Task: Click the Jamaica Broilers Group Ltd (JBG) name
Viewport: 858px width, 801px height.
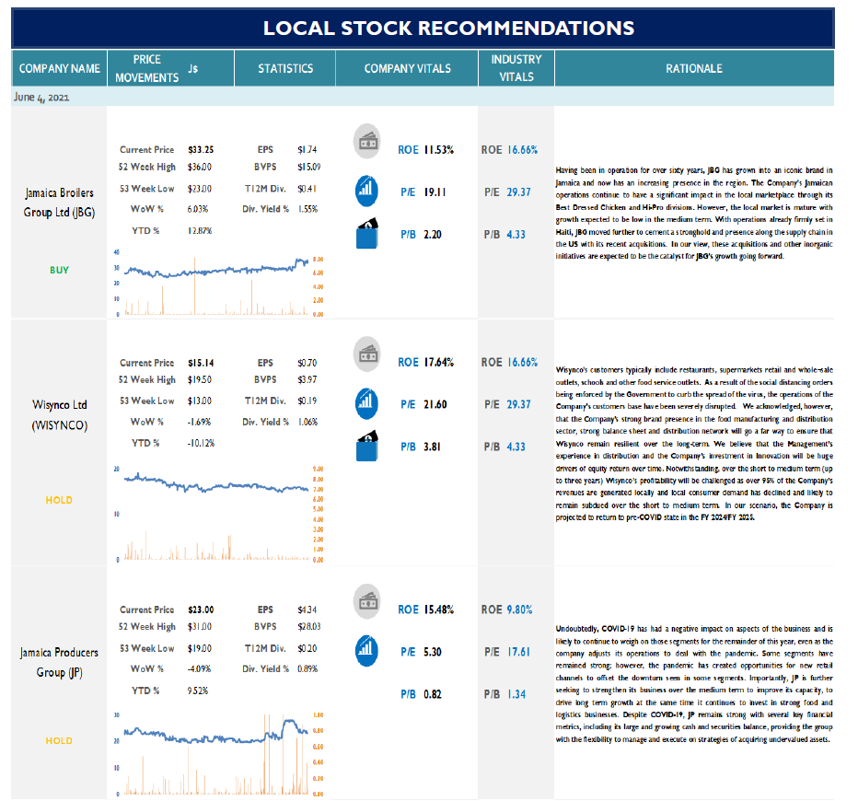Action: point(59,203)
